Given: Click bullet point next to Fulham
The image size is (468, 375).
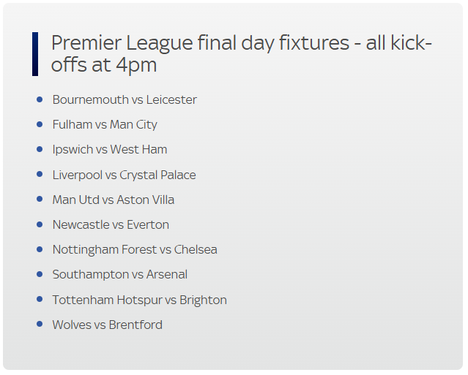Looking at the screenshot, I should (x=40, y=124).
